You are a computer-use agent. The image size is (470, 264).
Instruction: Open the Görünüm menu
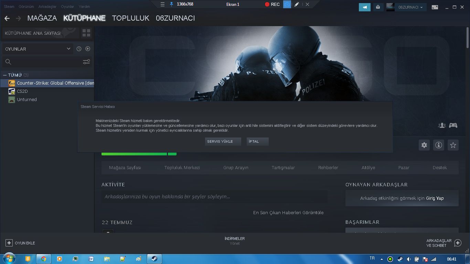click(x=26, y=7)
